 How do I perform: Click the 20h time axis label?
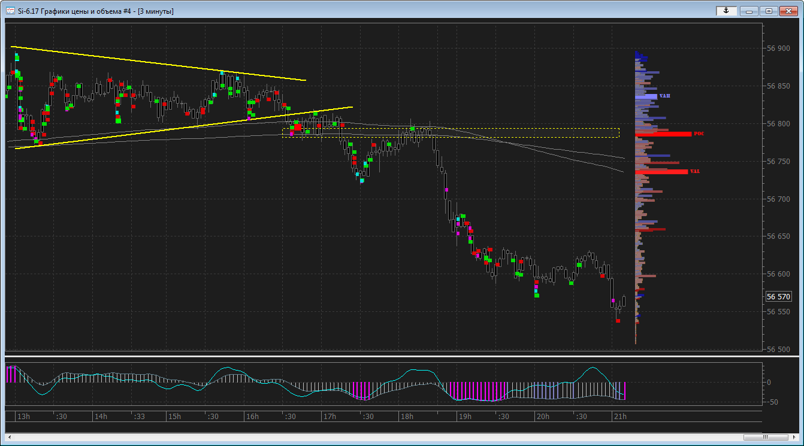542,416
